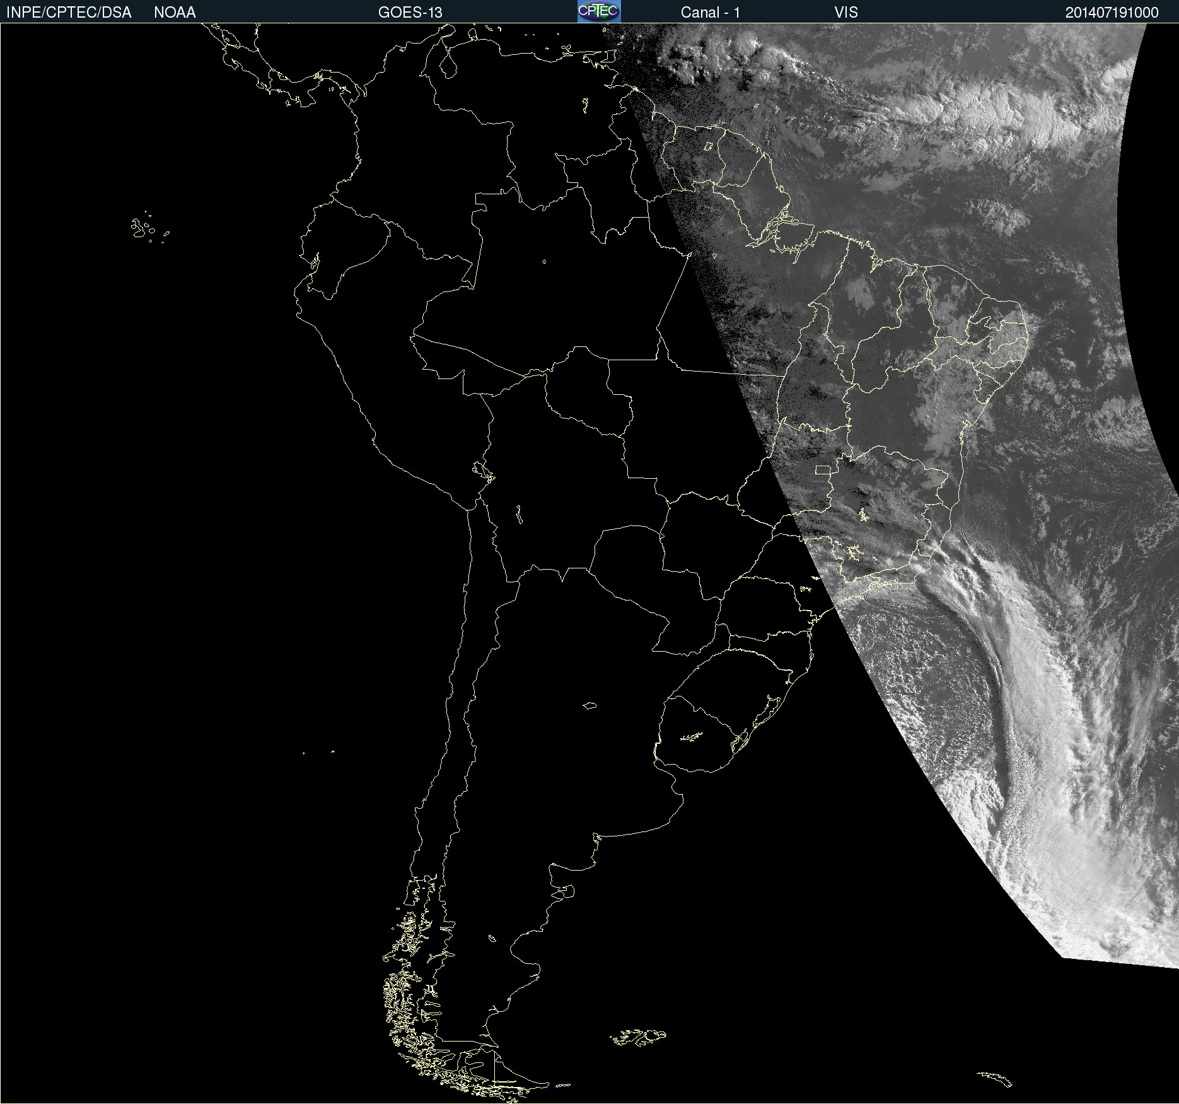Select the INPE/CPTEC/DSA header text
The height and width of the screenshot is (1104, 1179).
(x=69, y=13)
